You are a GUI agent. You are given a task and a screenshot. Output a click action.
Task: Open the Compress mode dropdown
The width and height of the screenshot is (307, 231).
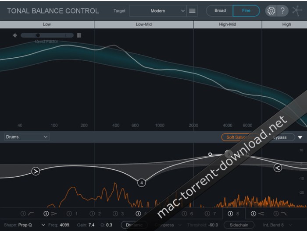168,225
